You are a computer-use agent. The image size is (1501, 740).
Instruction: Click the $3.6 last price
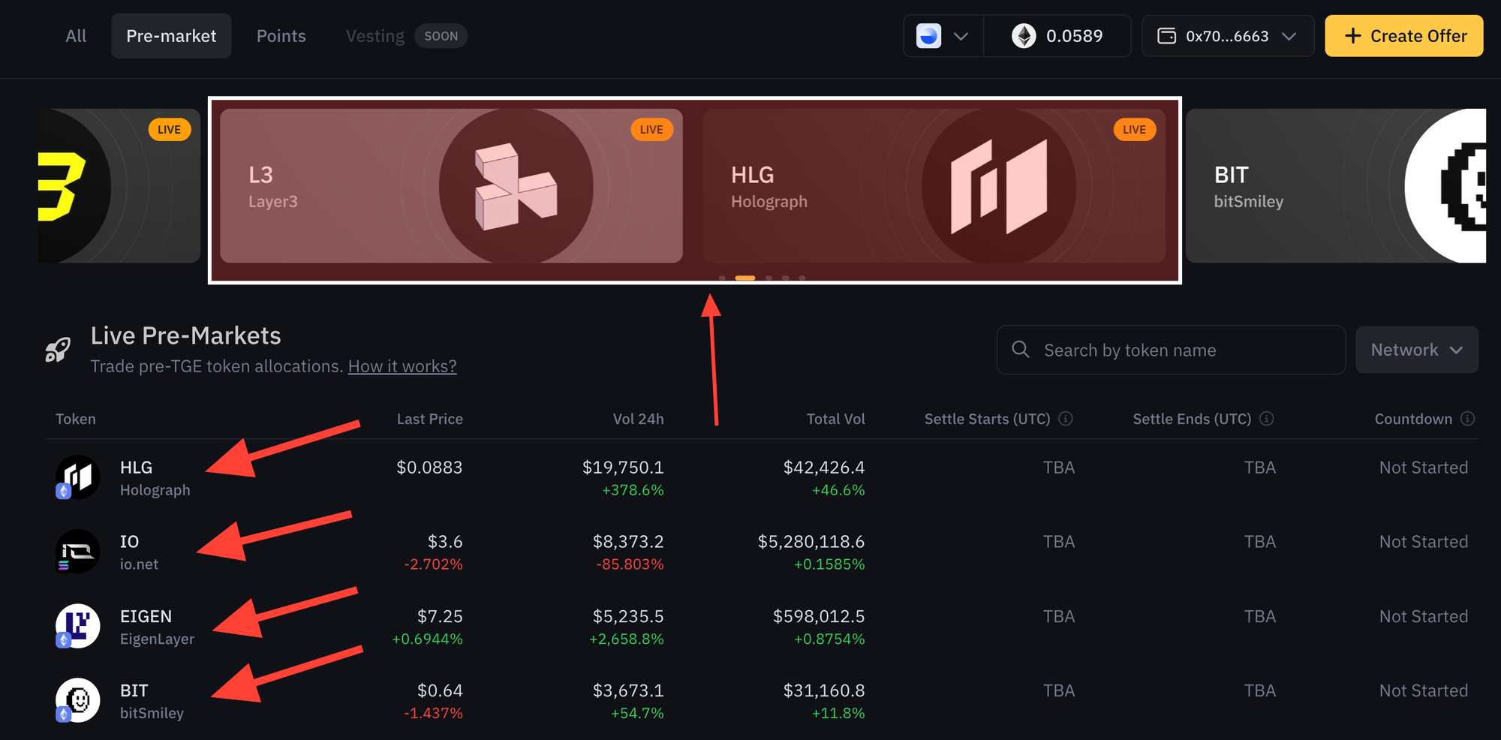pos(445,542)
